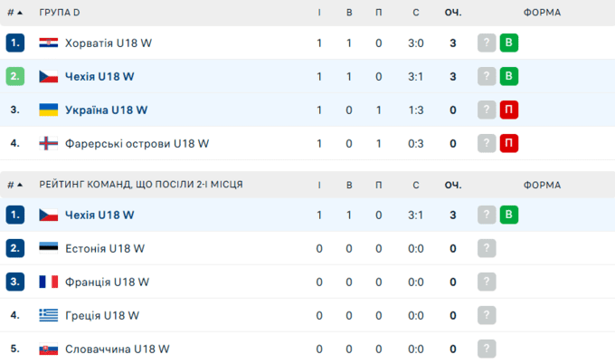615x364 pixels.
Task: Click the Croatia flag icon
Action: 48,43
